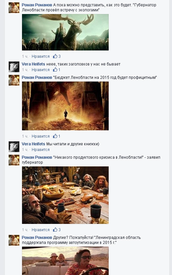Open the dragon and gold hoard image
Screen dimensions: 172x275
[x=65, y=106]
